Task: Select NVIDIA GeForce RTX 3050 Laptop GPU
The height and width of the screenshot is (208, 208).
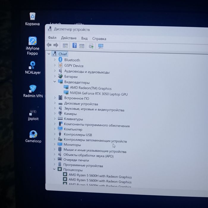Action: [99, 94]
